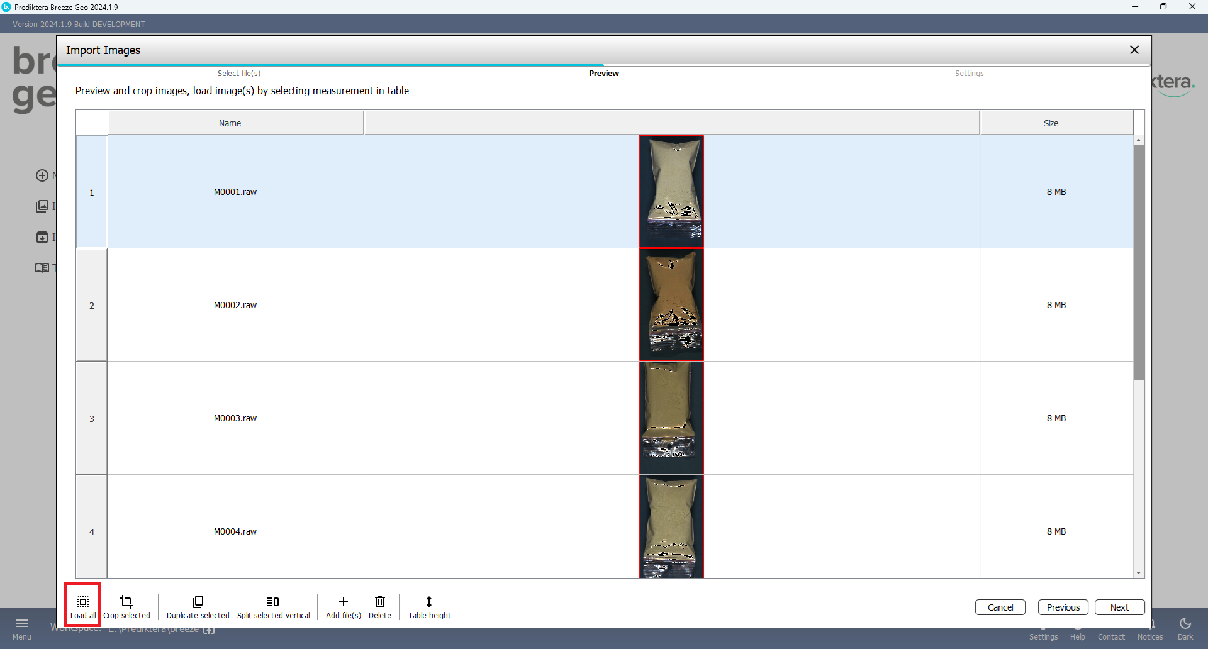Add more files to import
This screenshot has width=1208, height=649.
pos(343,606)
